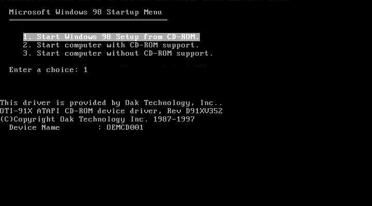Click the word CD-ROM in the highlighted option

[181, 37]
